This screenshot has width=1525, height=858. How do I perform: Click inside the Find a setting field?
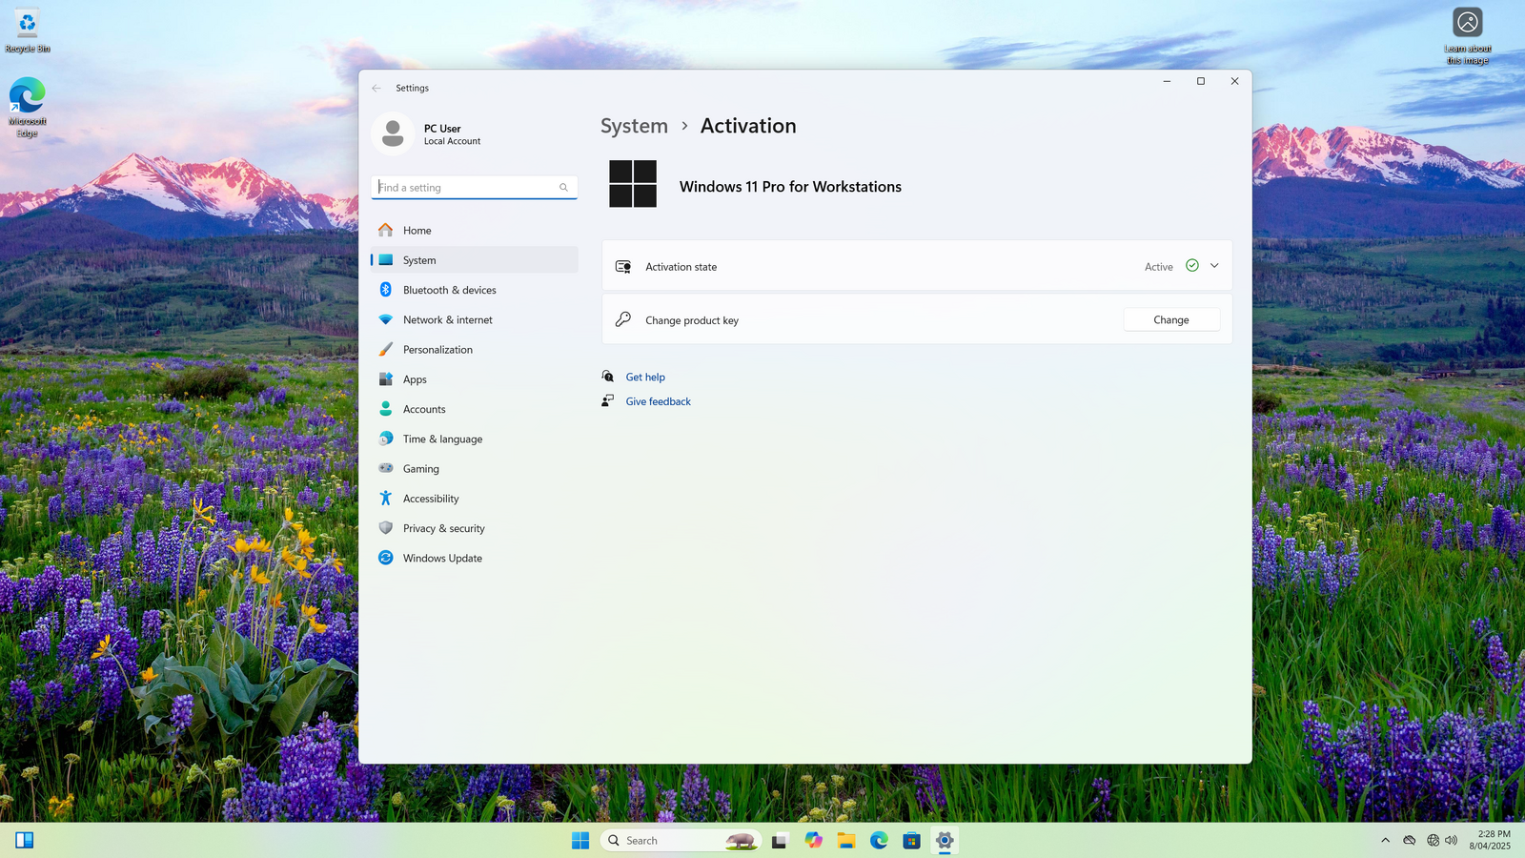474,188
